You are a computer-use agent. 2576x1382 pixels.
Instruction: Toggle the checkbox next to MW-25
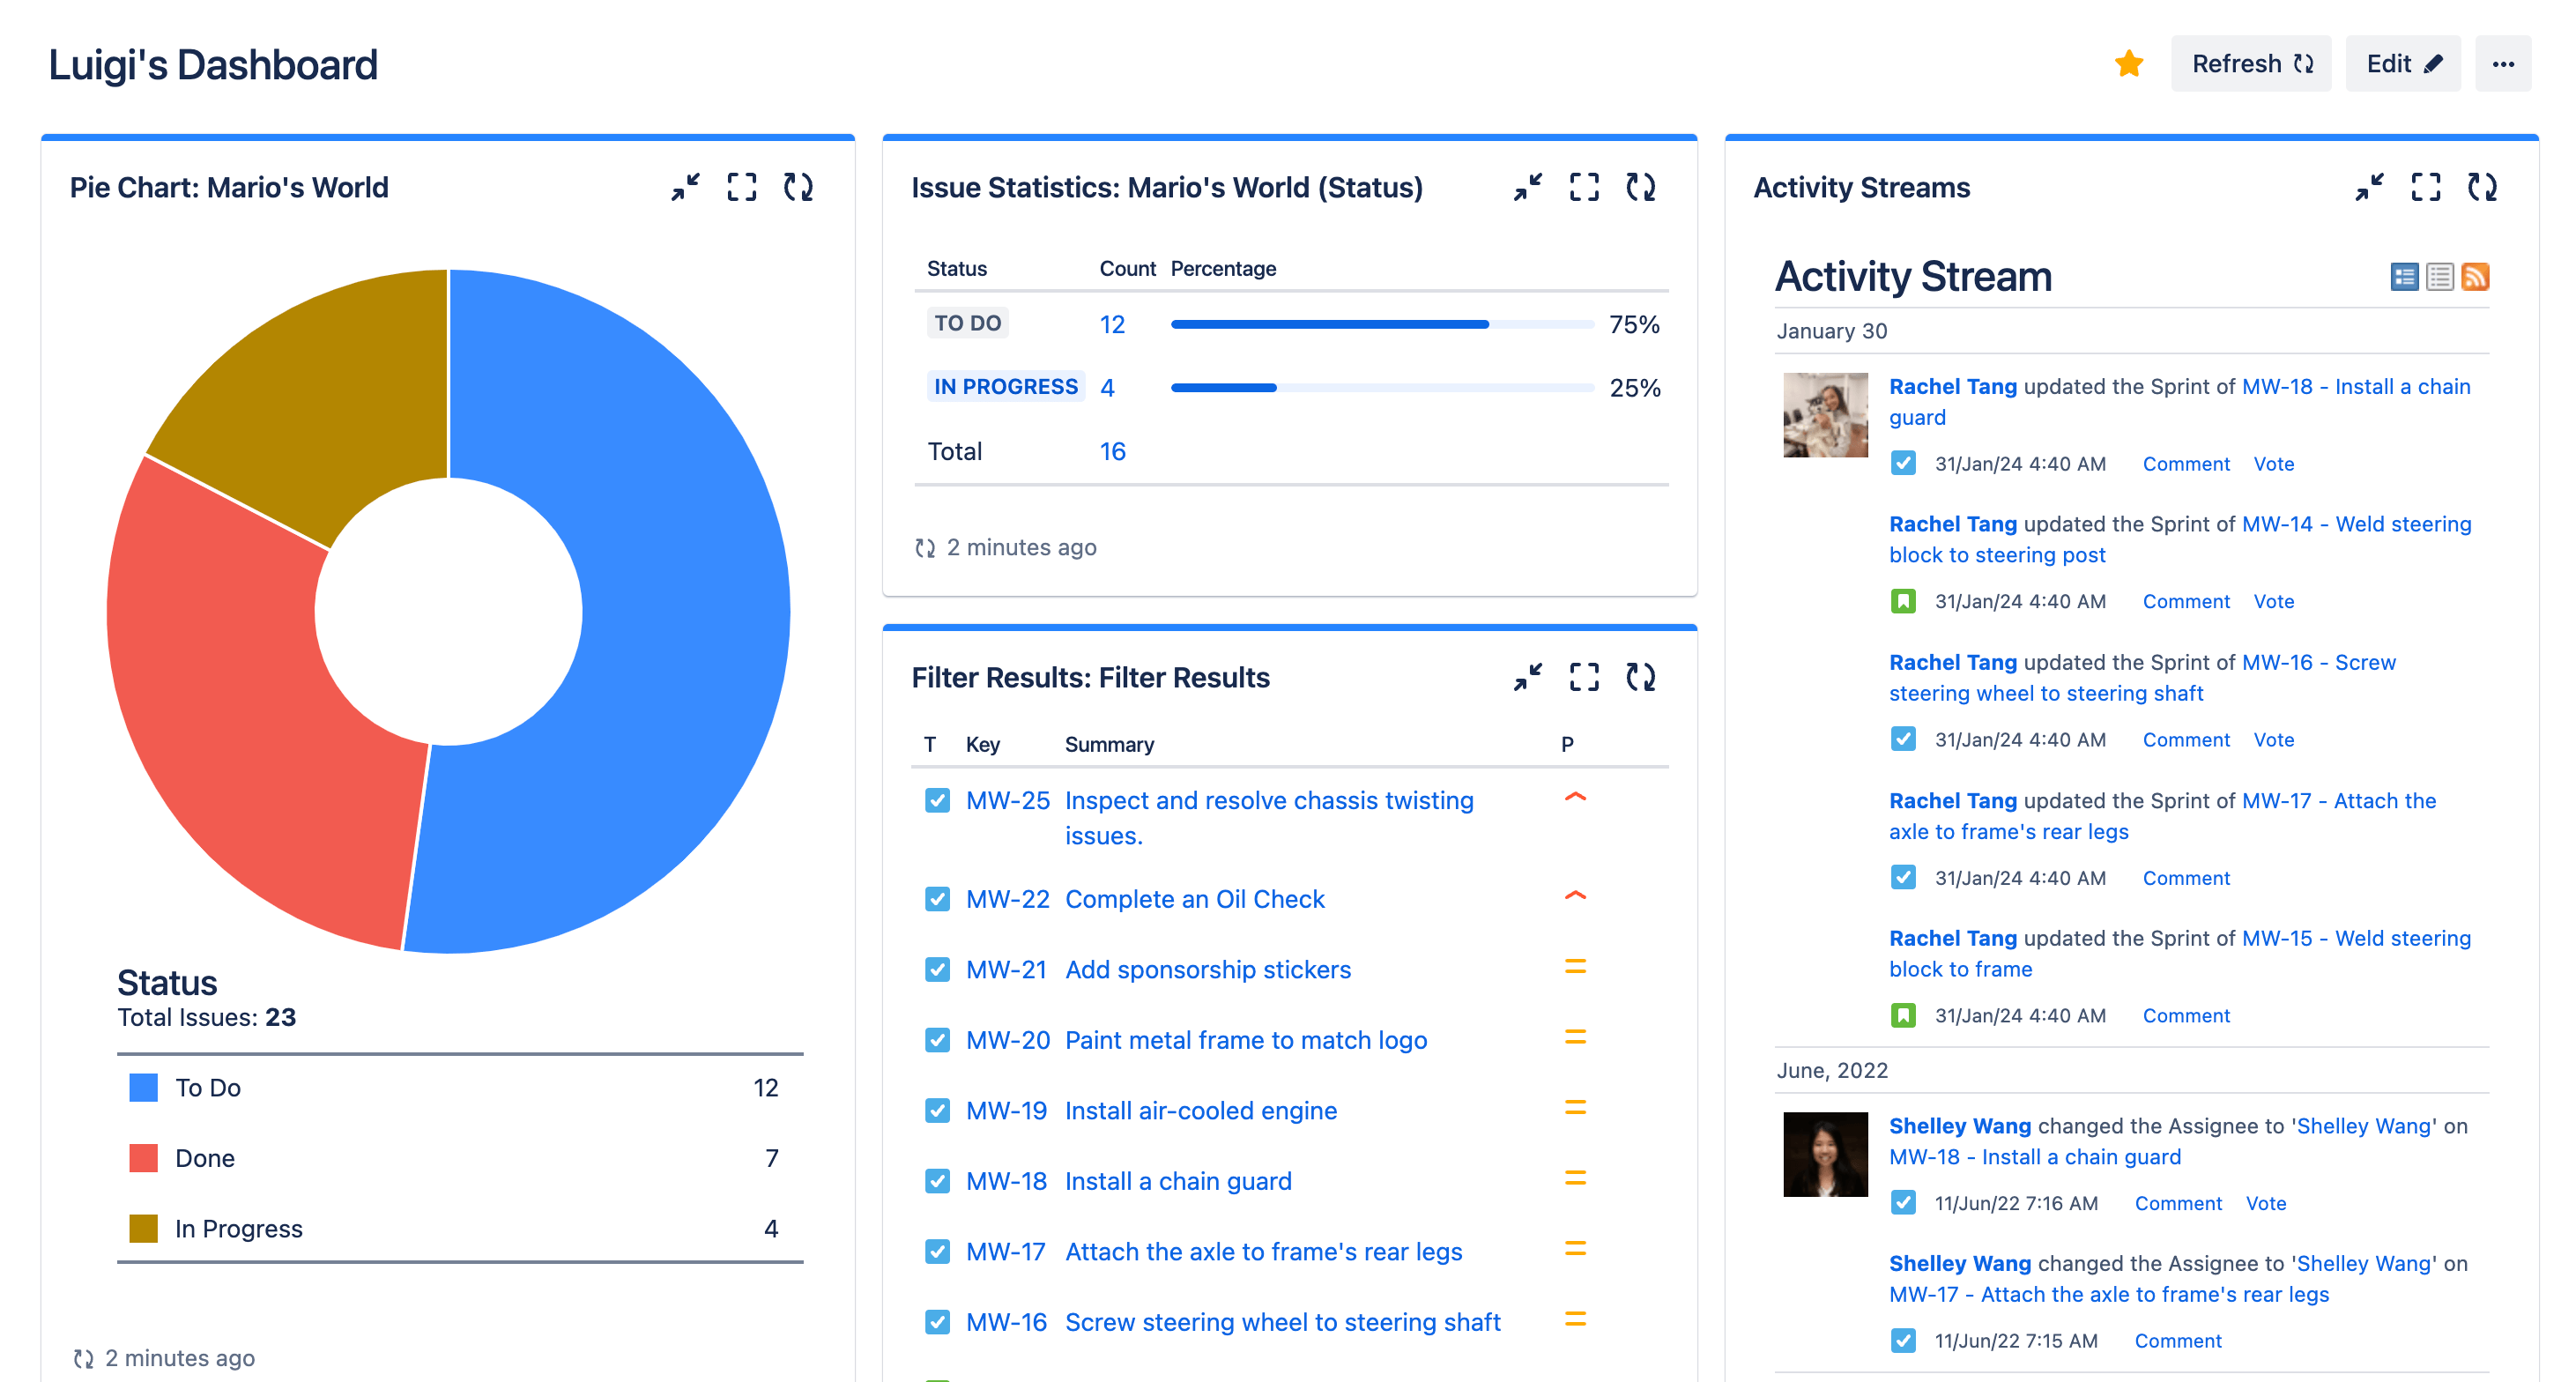click(933, 799)
